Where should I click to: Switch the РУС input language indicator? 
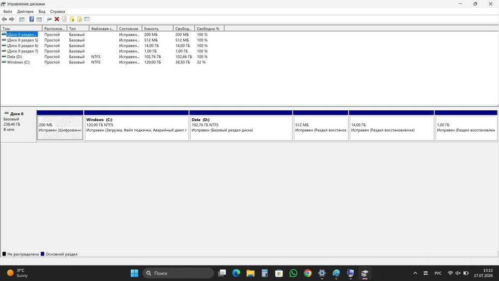[438, 273]
